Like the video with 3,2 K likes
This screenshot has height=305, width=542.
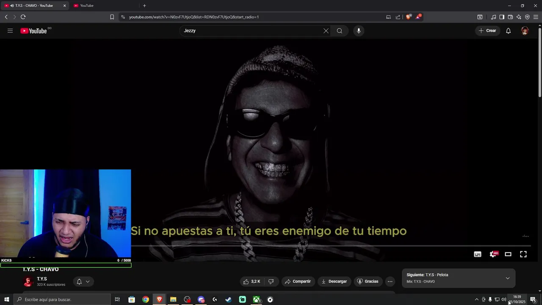coord(252,281)
